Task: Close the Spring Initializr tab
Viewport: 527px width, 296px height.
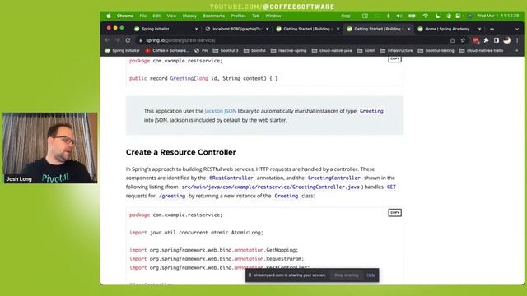Action: (197, 30)
